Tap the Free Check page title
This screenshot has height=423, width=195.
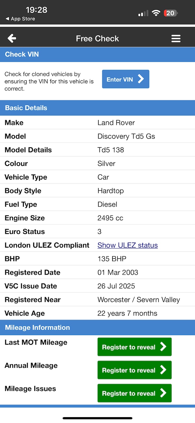click(97, 39)
